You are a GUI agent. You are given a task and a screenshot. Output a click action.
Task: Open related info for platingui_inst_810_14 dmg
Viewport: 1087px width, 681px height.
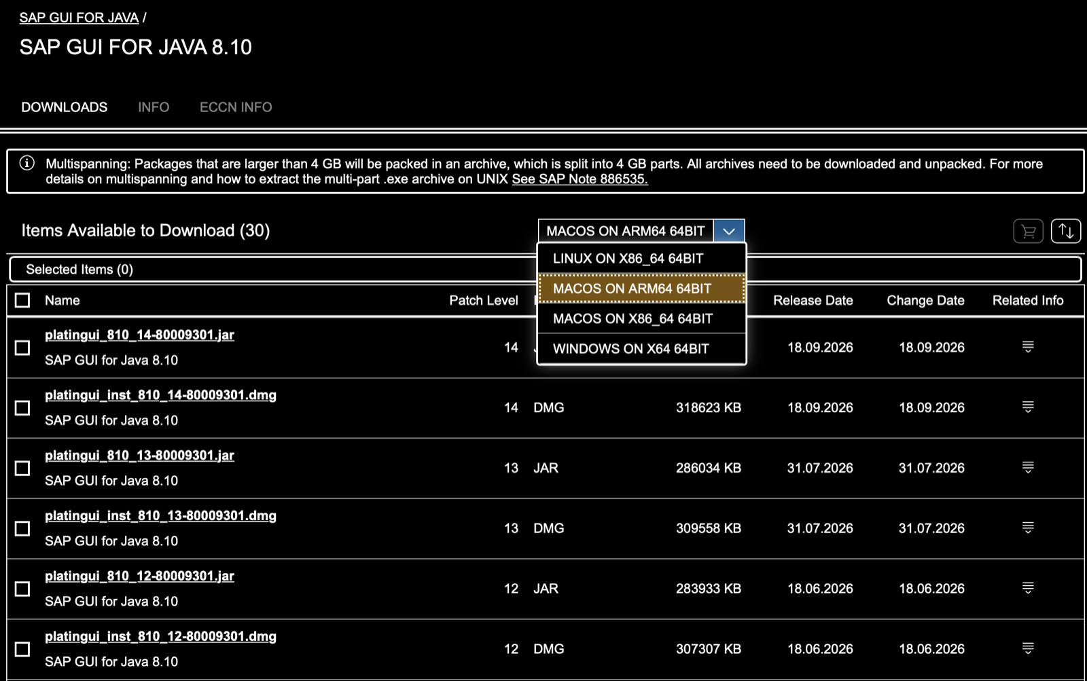[1028, 407]
